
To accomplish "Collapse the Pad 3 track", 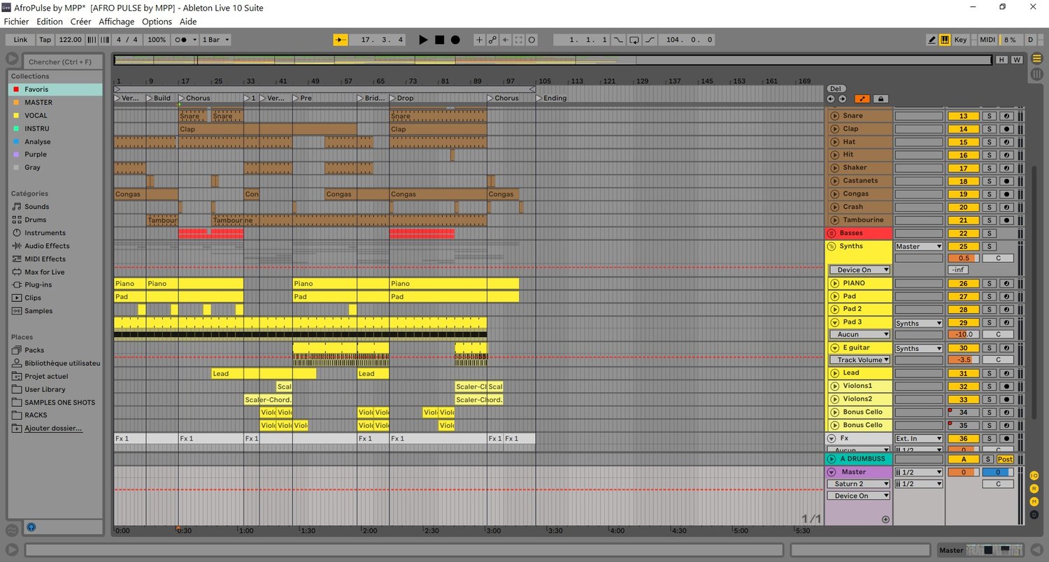I will 834,322.
